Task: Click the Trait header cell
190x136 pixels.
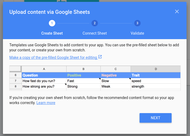Action: [156, 75]
